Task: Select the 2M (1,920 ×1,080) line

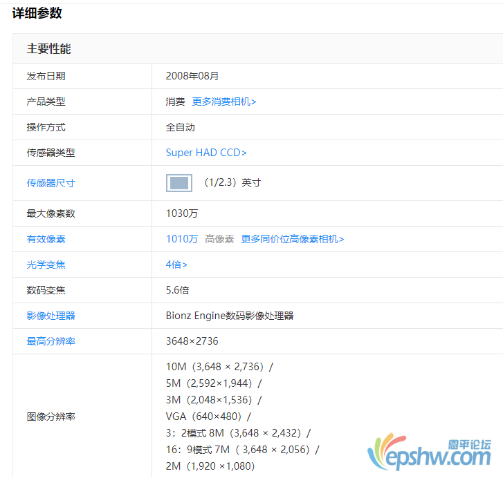Action: pos(210,466)
